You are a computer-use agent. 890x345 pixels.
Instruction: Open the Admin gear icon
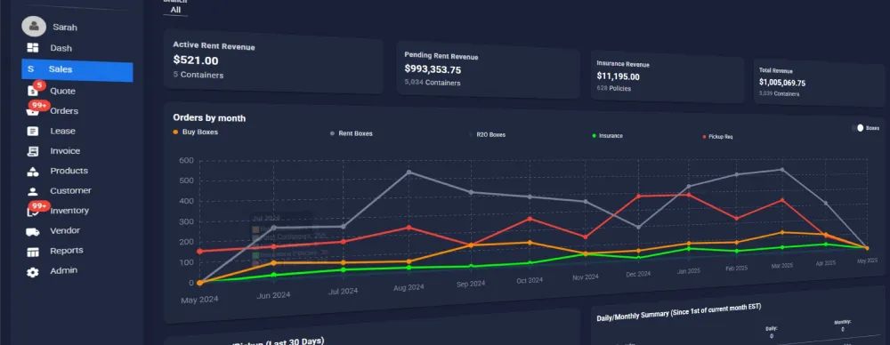tap(33, 272)
